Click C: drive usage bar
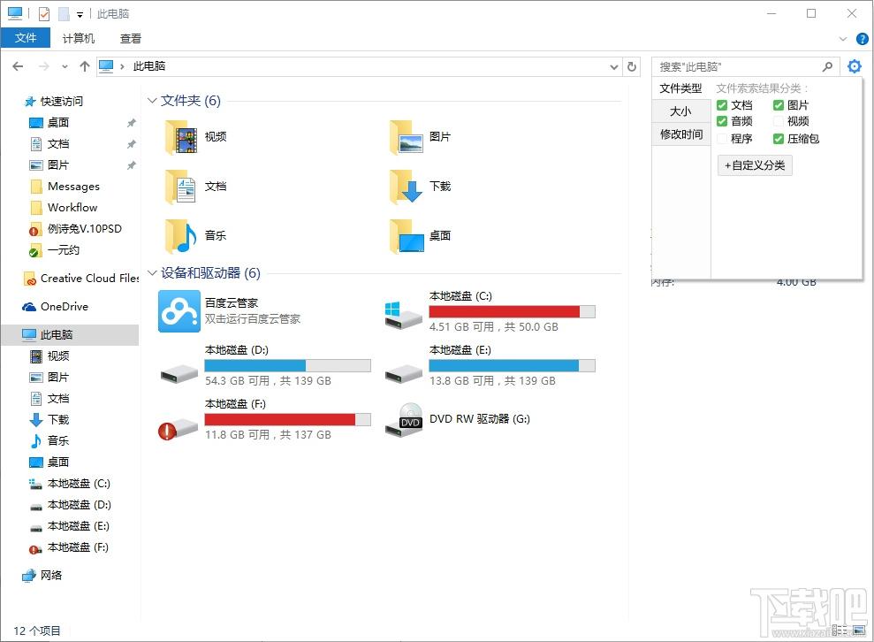The width and height of the screenshot is (874, 642). click(x=513, y=312)
